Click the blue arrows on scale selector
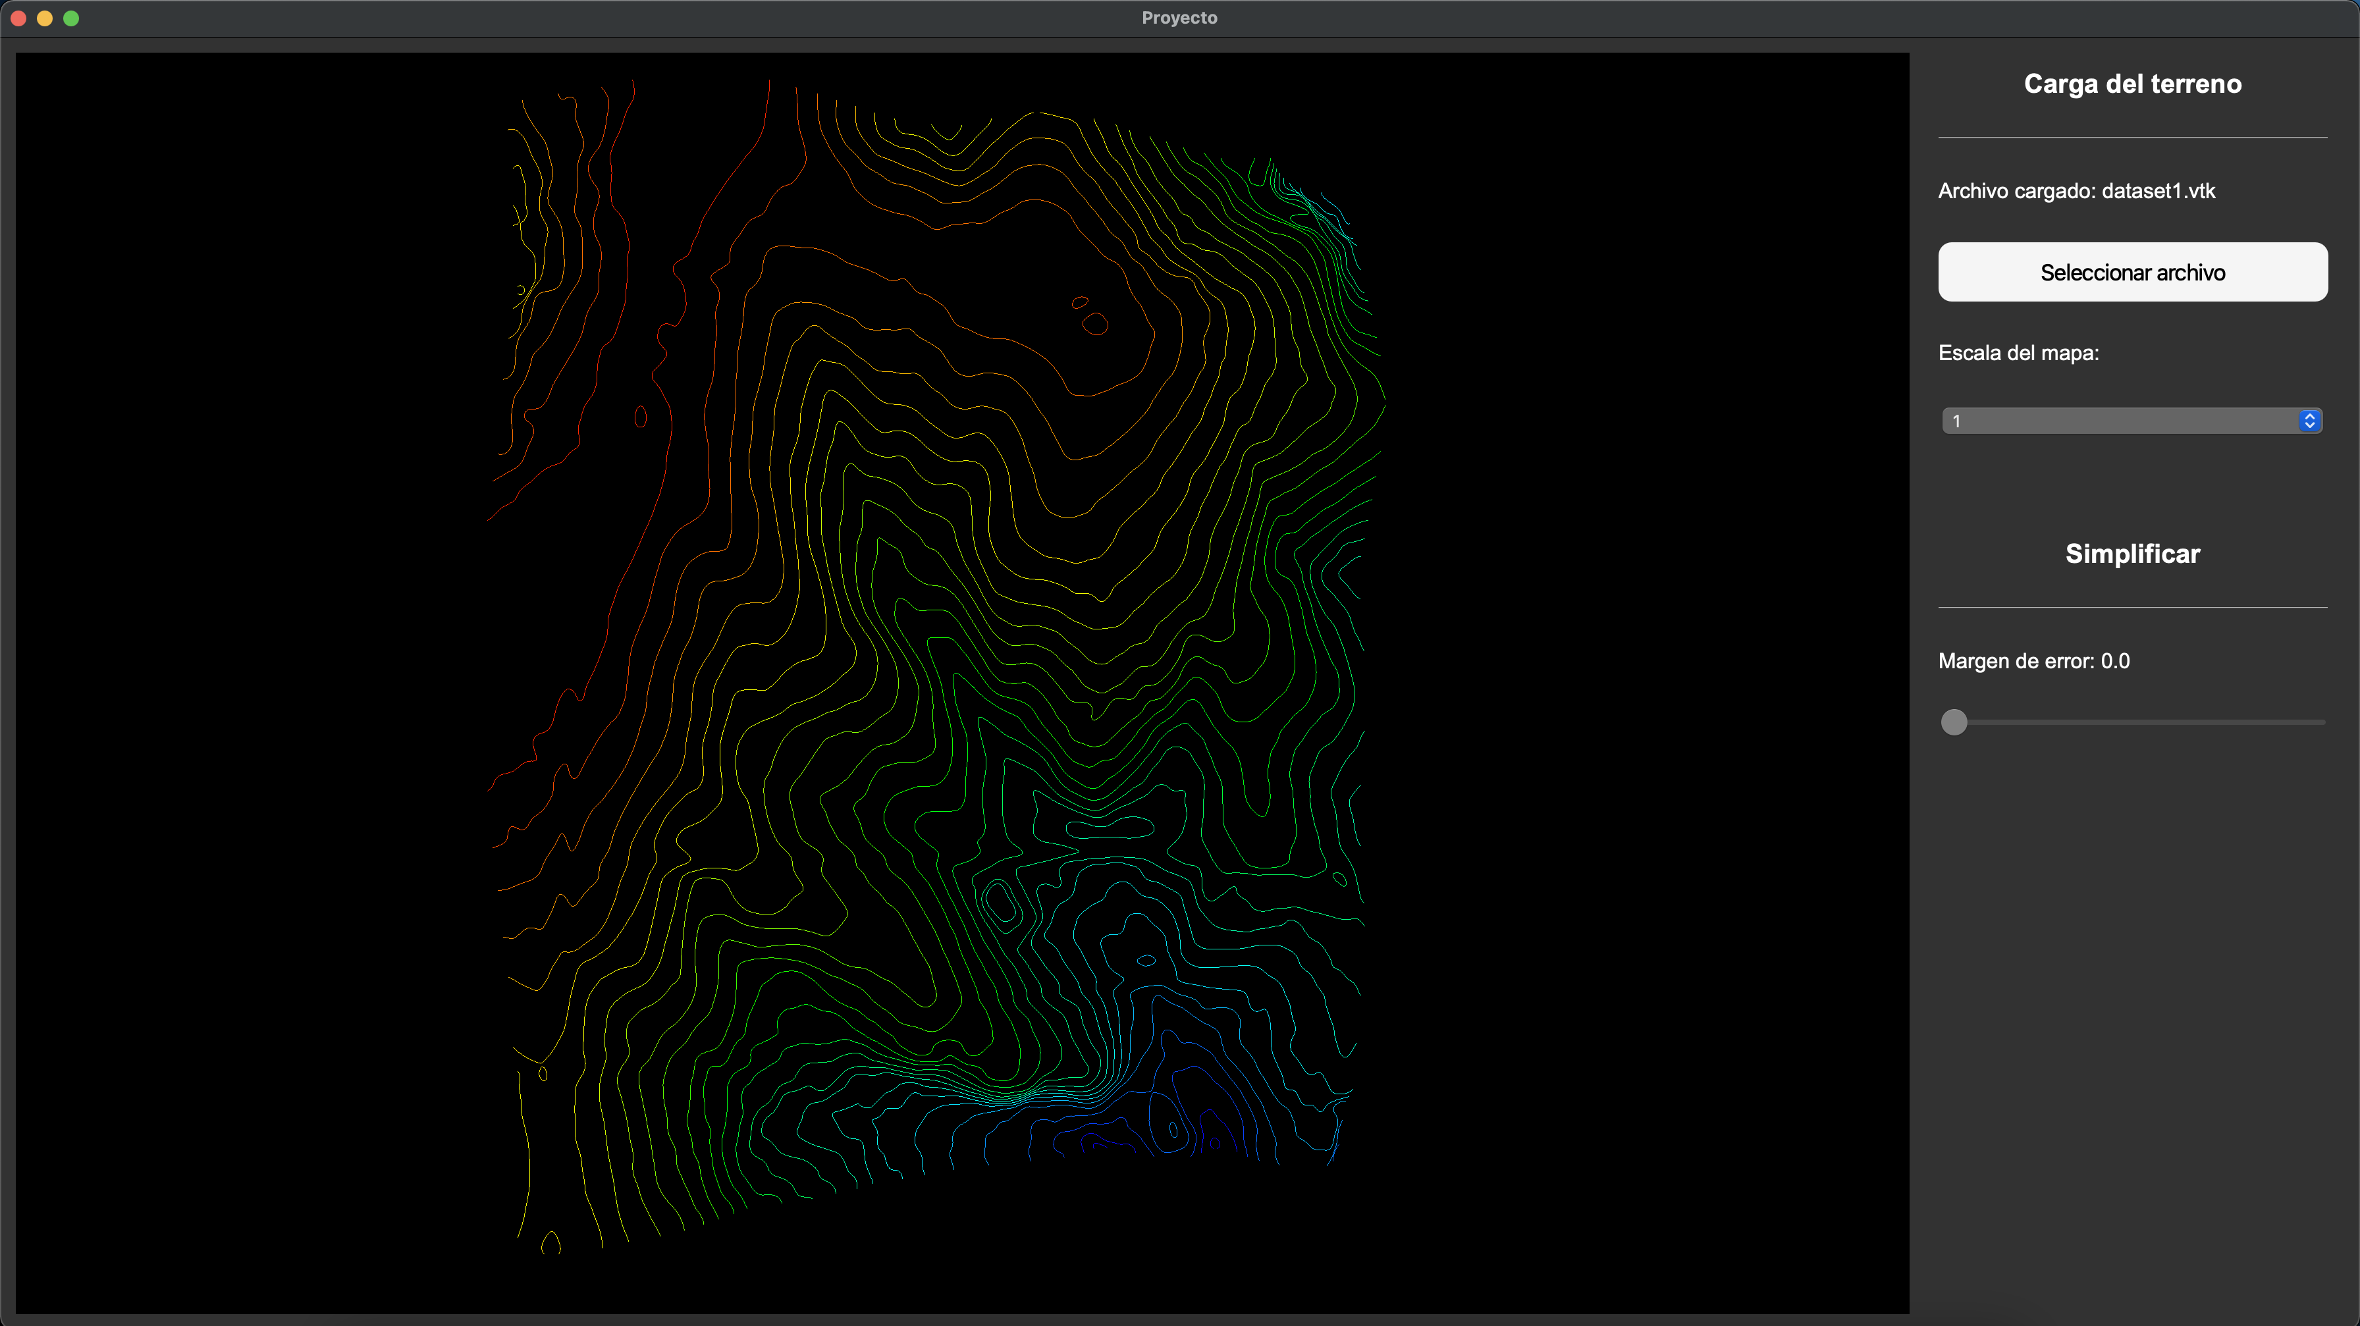Image resolution: width=2360 pixels, height=1326 pixels. point(2309,420)
